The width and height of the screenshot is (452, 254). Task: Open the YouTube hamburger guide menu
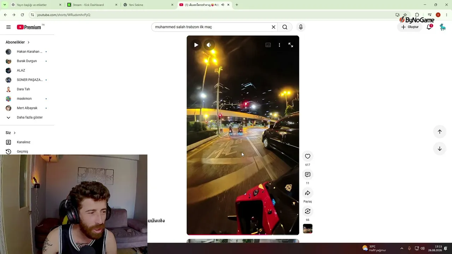tap(8, 27)
